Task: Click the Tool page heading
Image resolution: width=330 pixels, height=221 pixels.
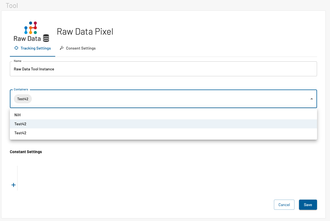Action: coord(12,5)
